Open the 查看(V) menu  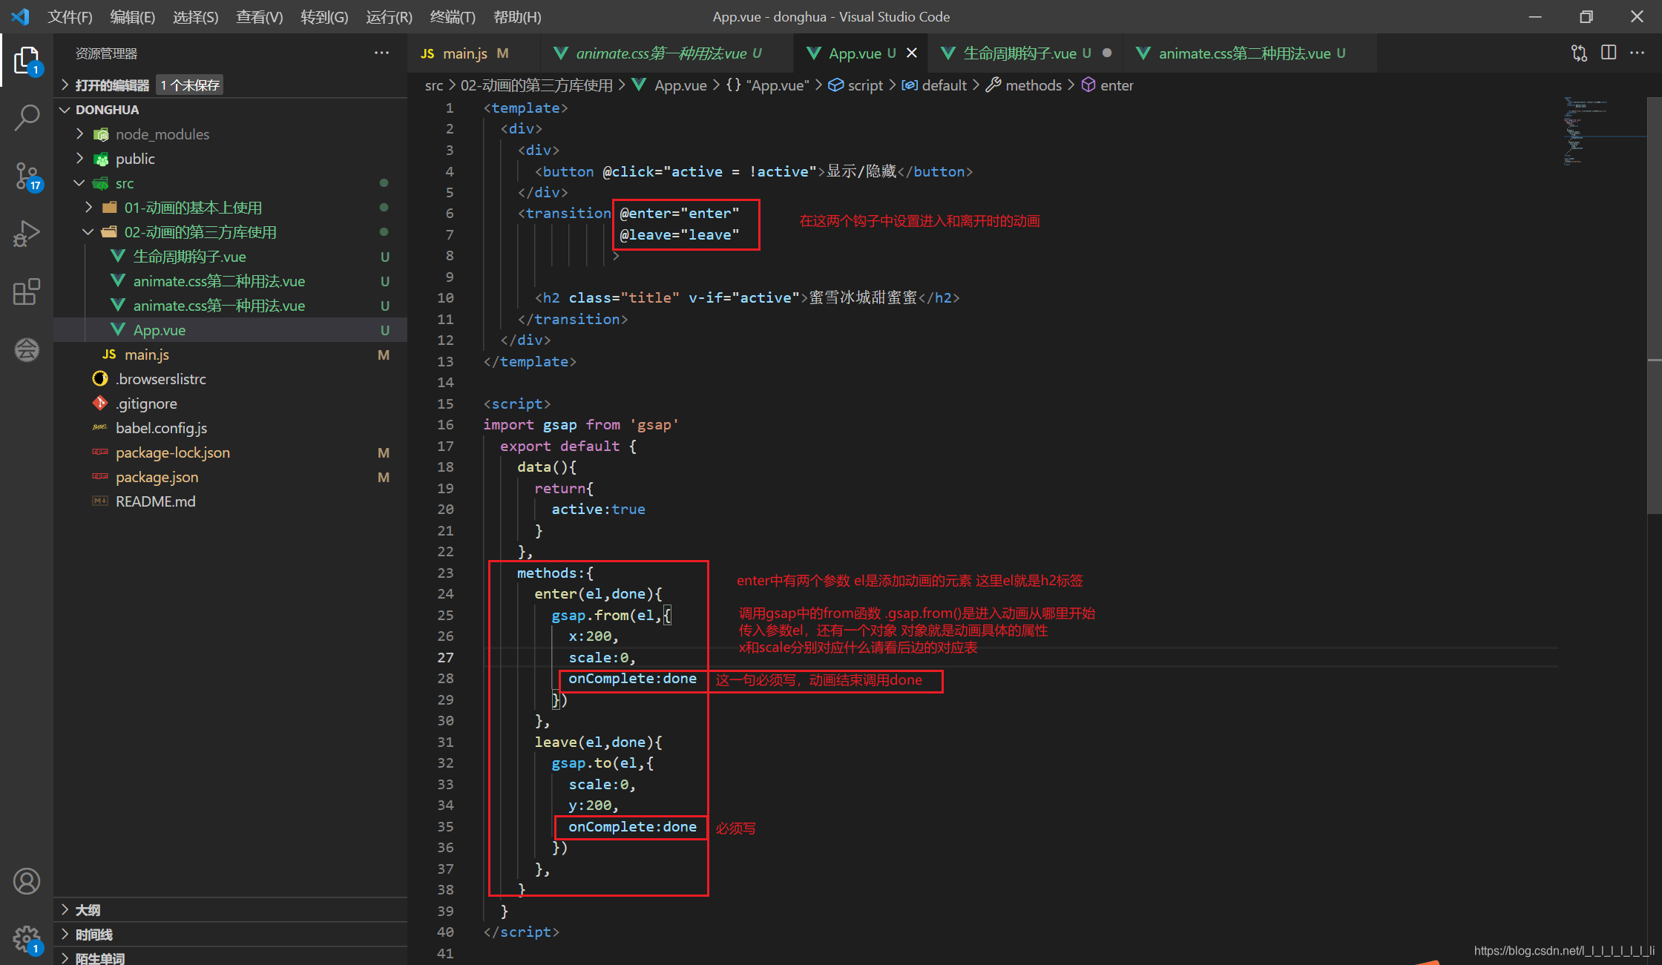pyautogui.click(x=259, y=16)
